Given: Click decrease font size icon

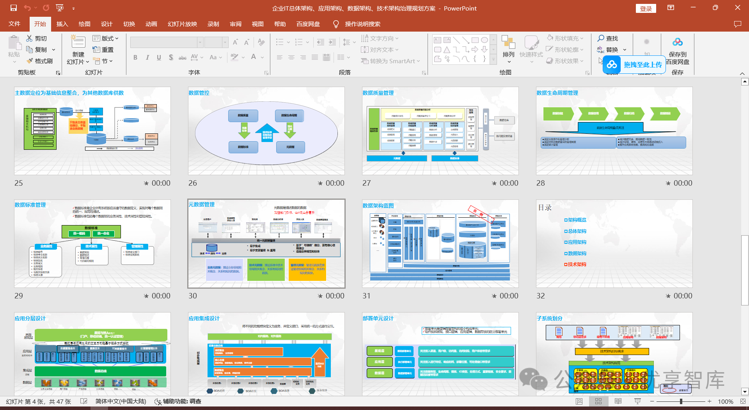Looking at the screenshot, I should coord(247,42).
